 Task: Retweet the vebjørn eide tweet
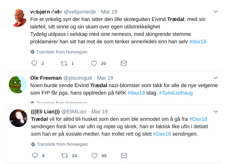pyautogui.click(x=64, y=63)
